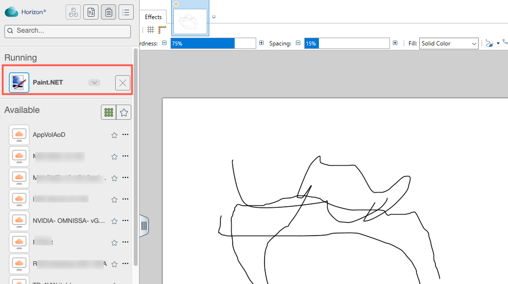Viewport: 508px width, 284px height.
Task: Open the brush blending mode icon
Action: click(x=489, y=44)
